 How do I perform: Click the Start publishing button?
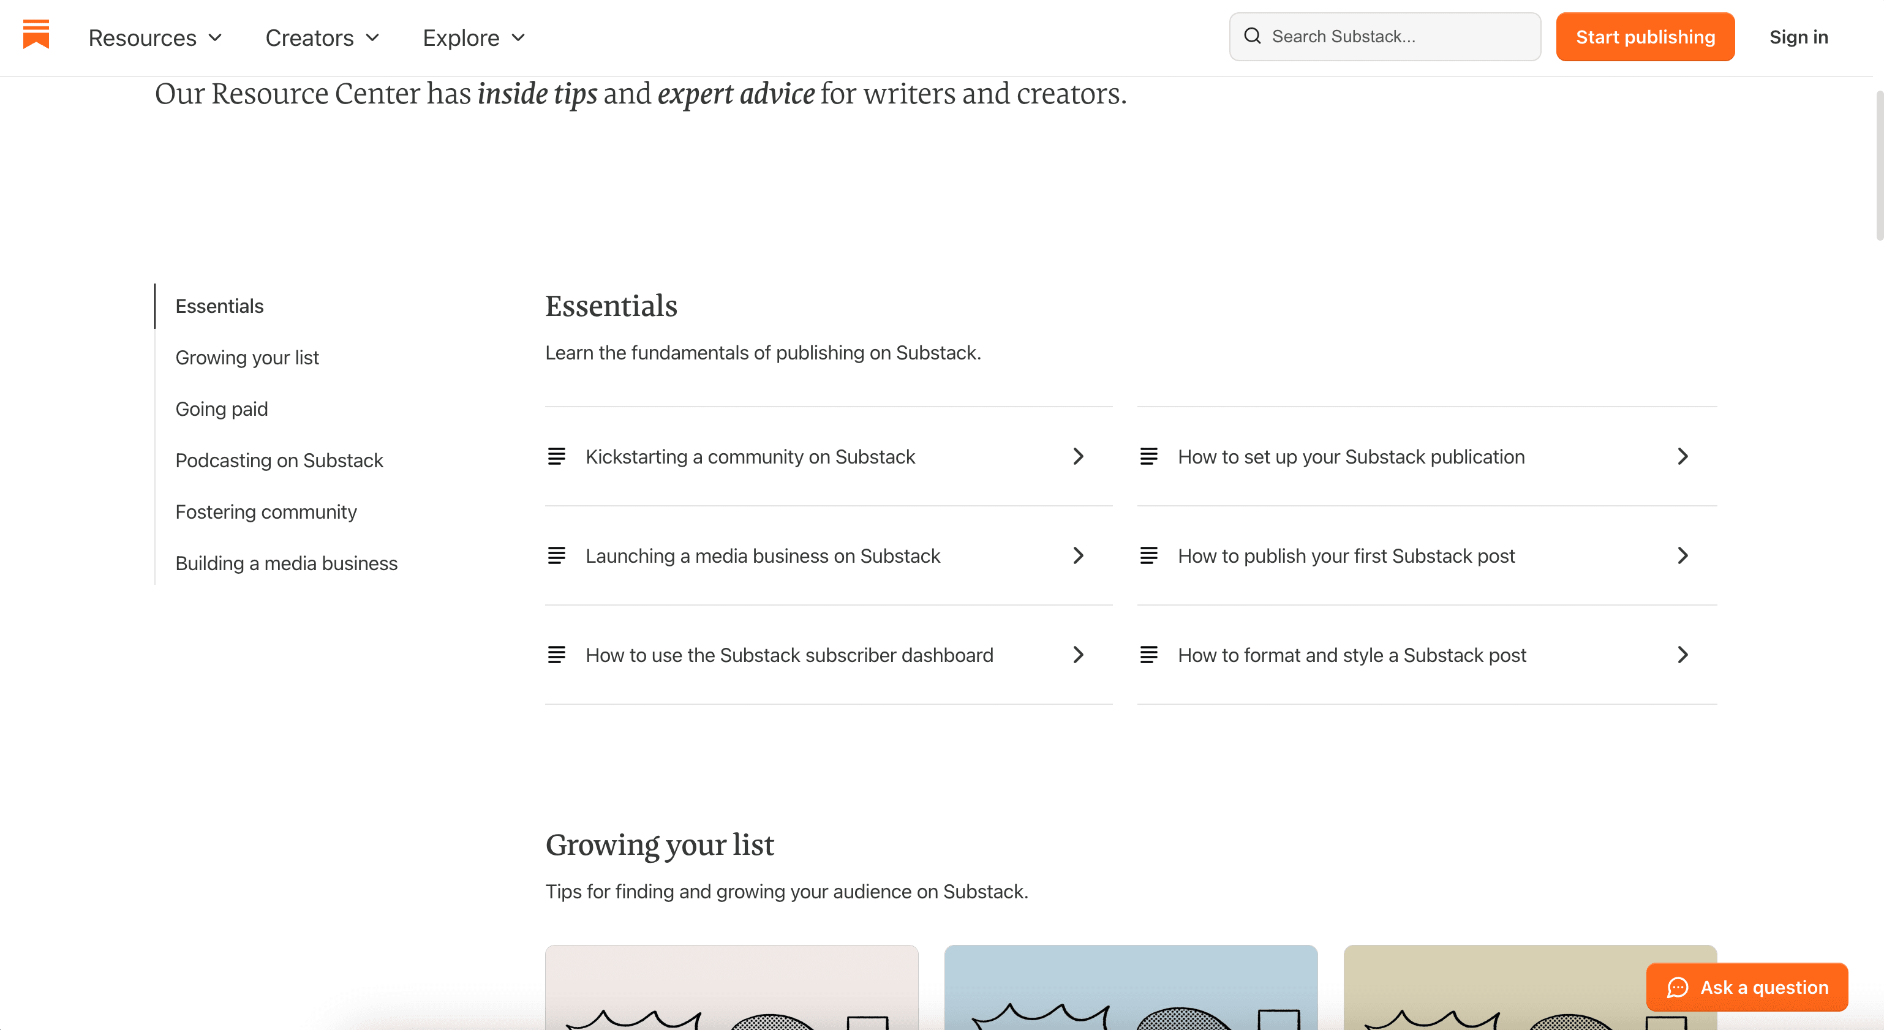(x=1645, y=37)
